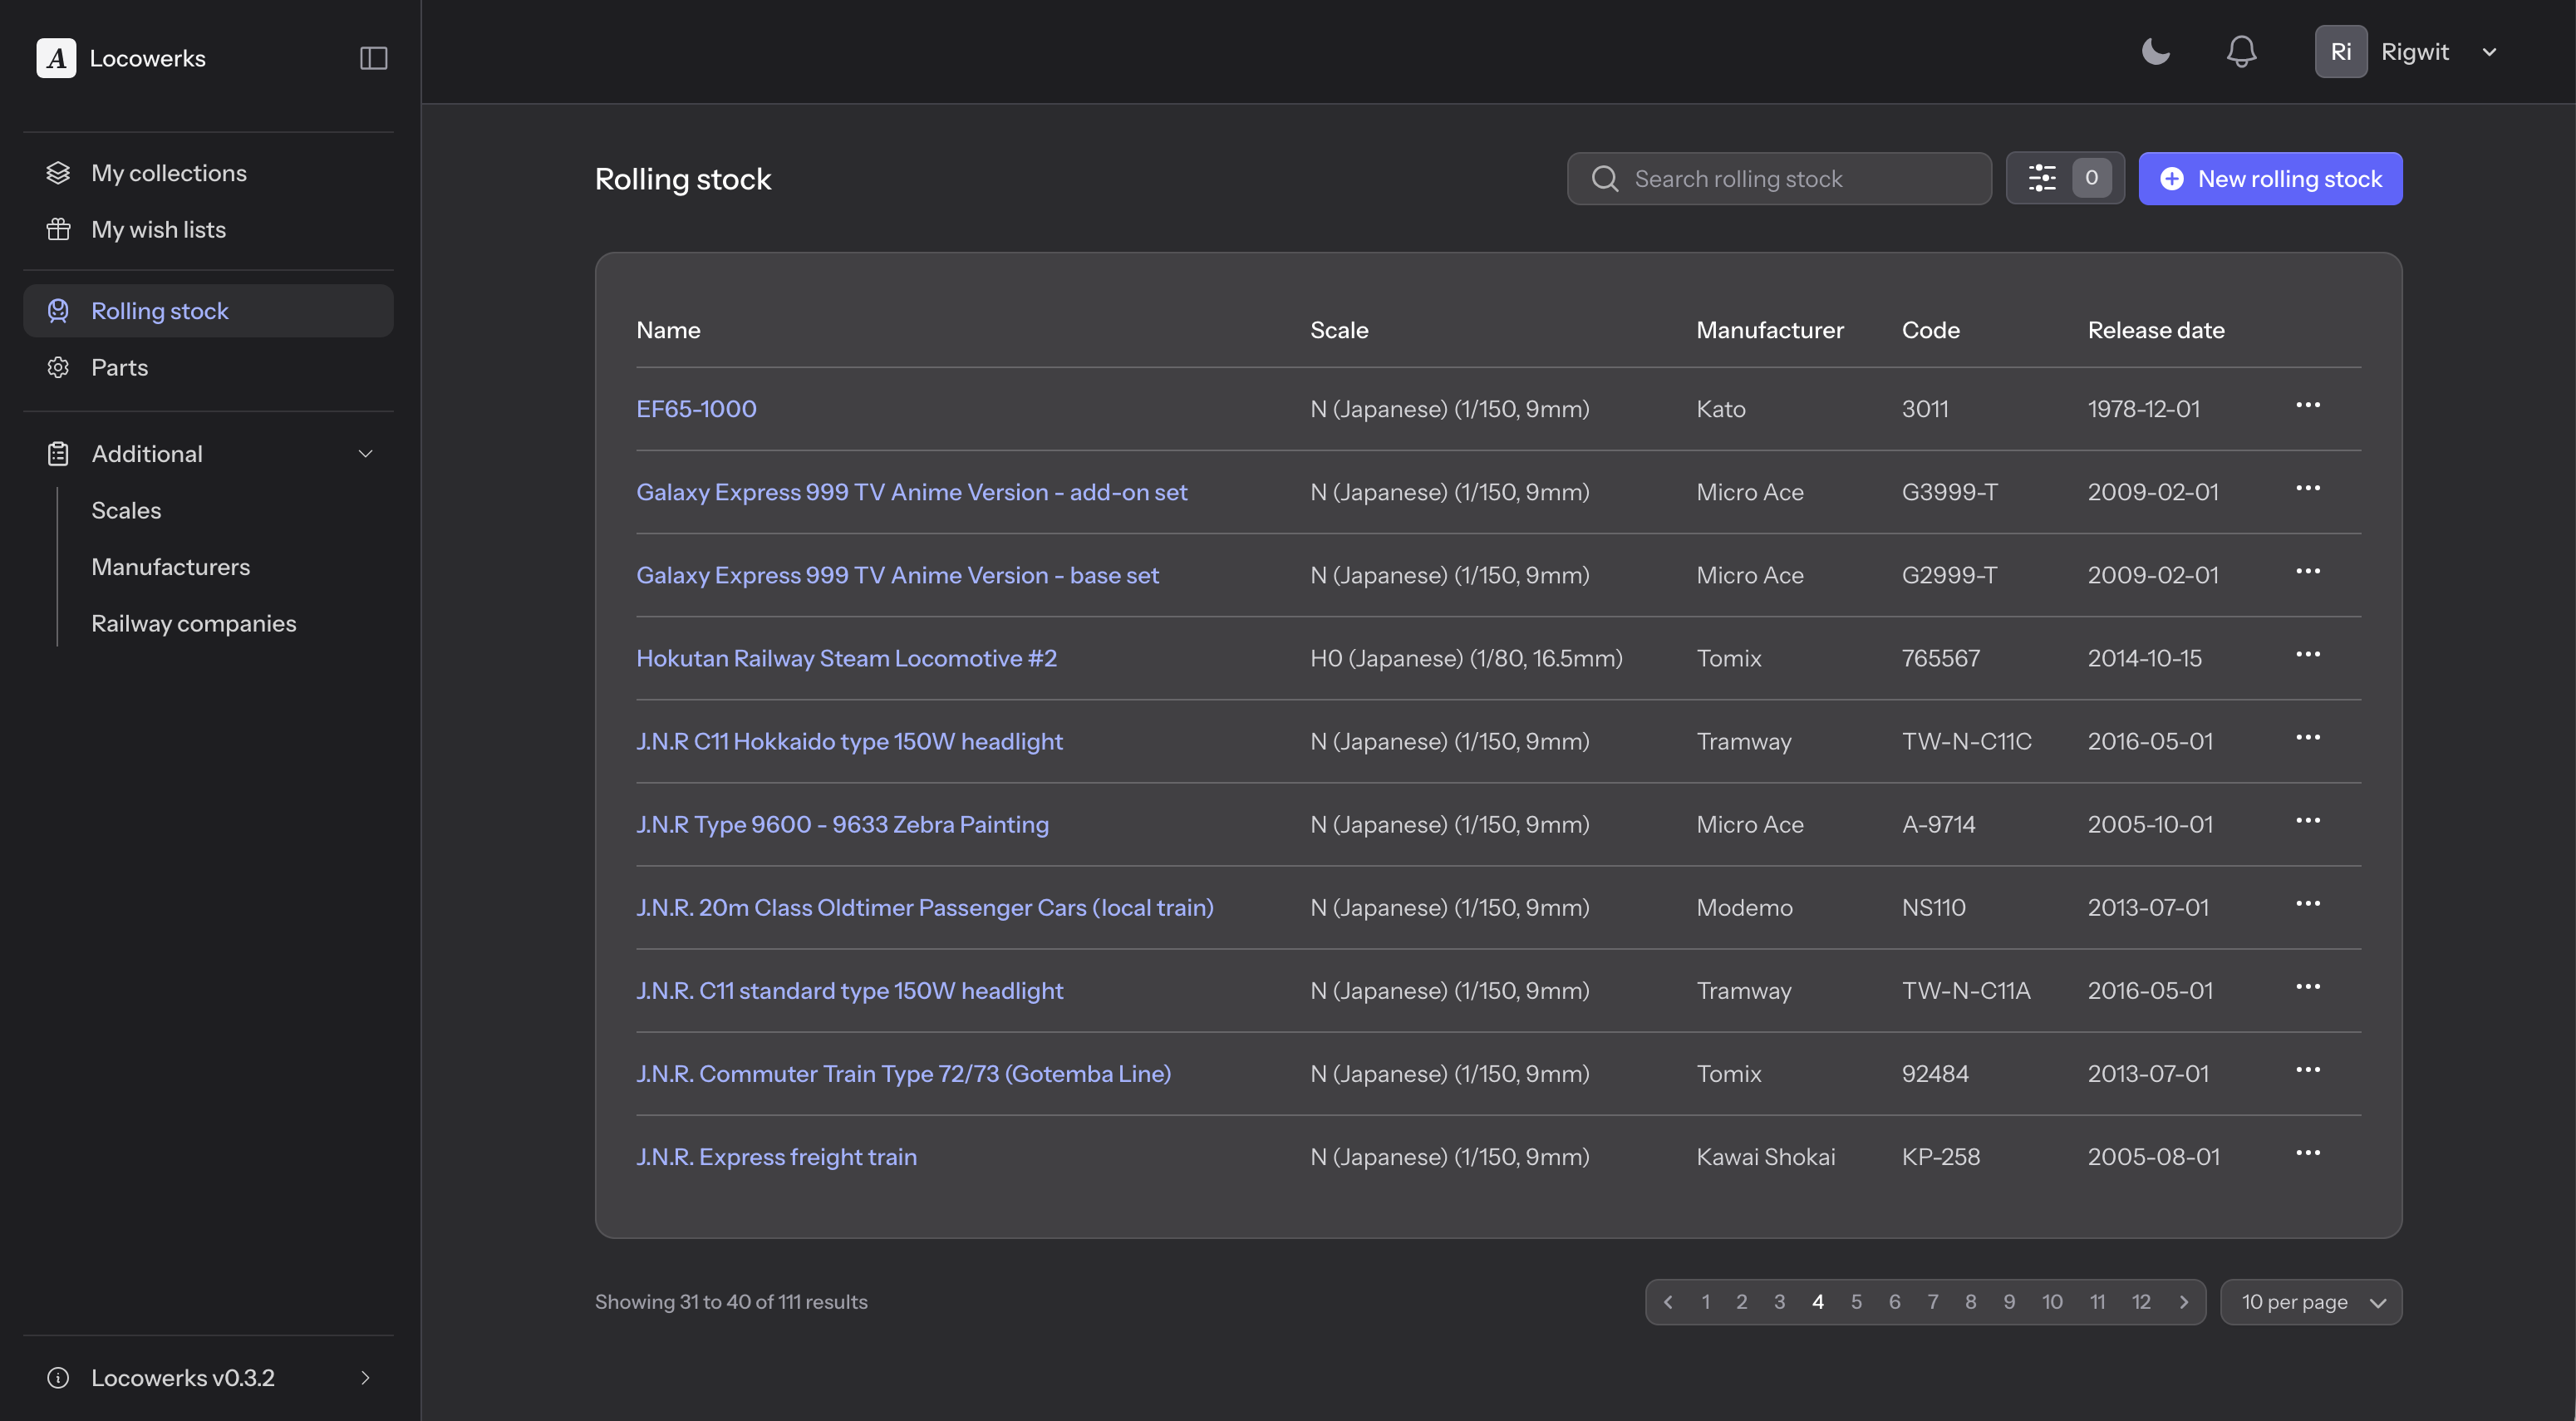Go to page 10
Image resolution: width=2576 pixels, height=1421 pixels.
pos(2052,1302)
